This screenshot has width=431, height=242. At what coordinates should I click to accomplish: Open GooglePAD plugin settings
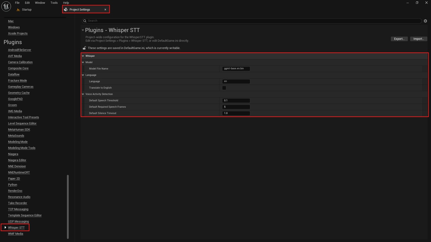tap(15, 99)
